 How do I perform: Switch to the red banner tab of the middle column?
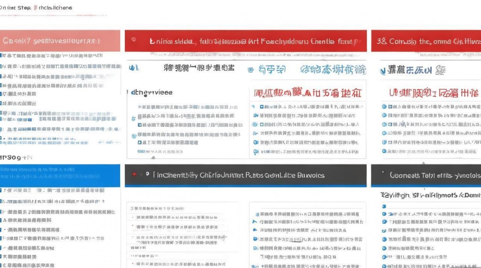click(x=247, y=40)
